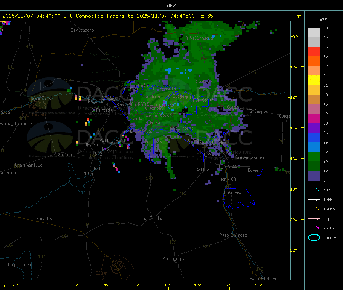This screenshot has width=343, height=290.
Task: Select the Punta_Agua place label
Action: coord(174,259)
